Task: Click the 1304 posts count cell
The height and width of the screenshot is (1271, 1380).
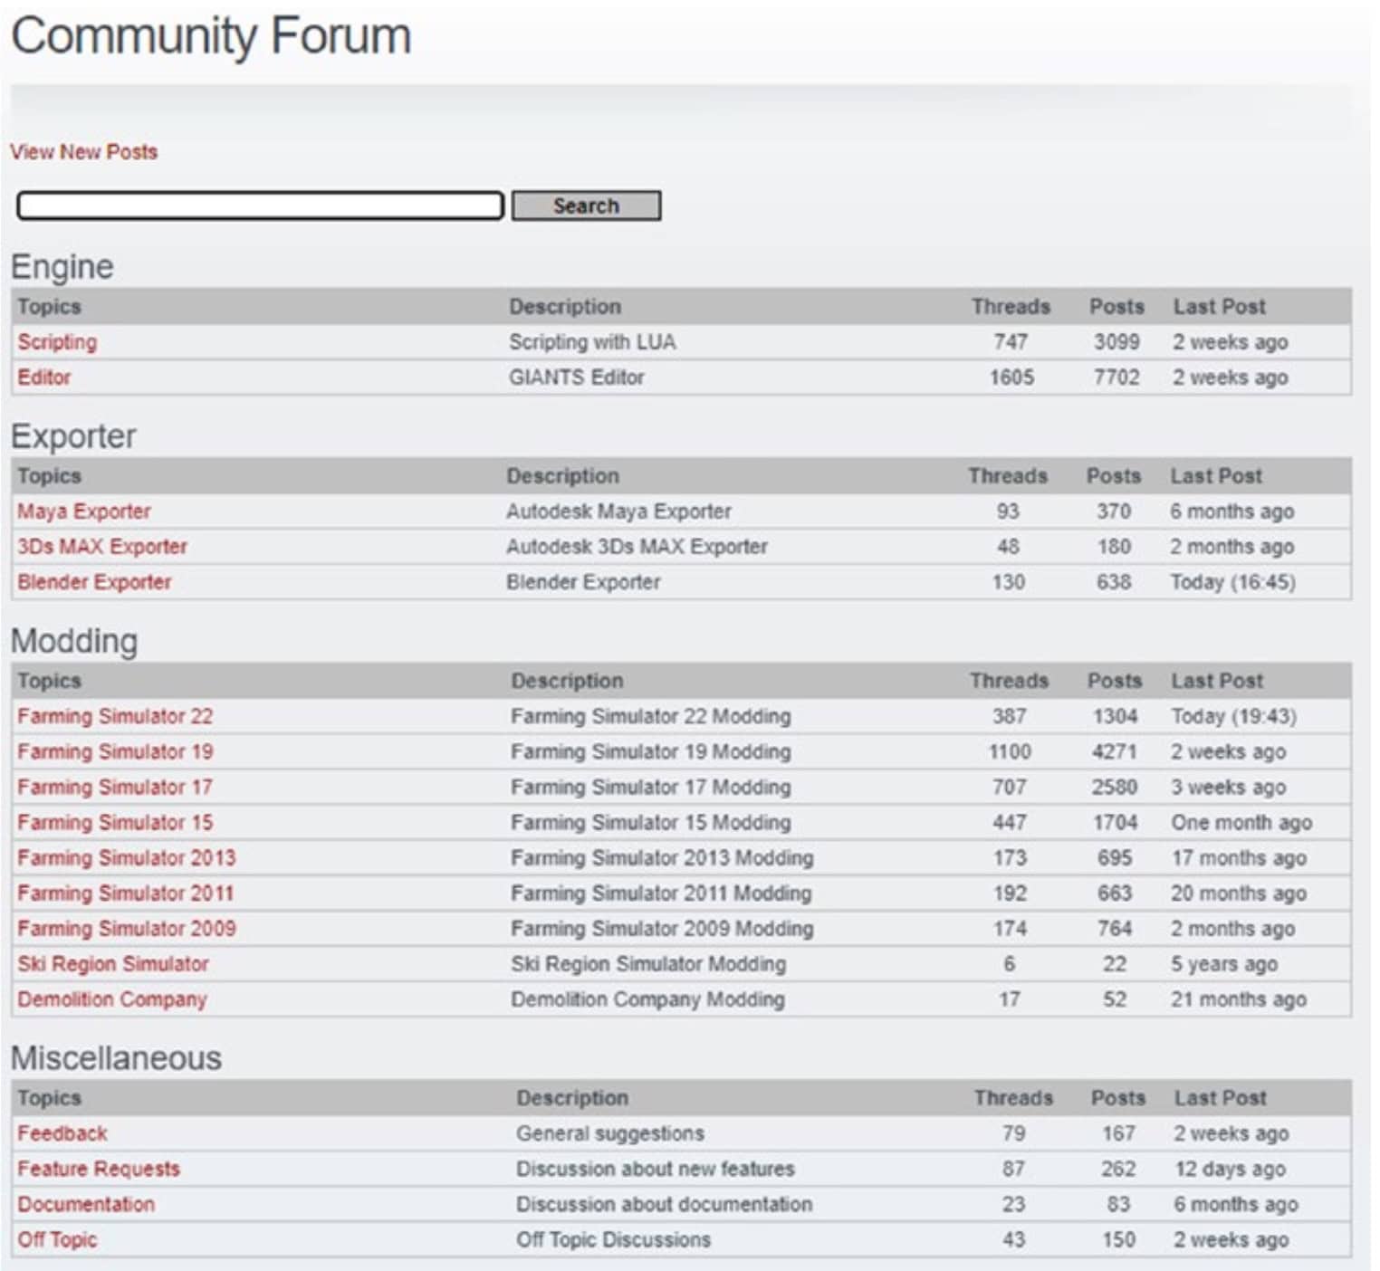Action: click(1114, 716)
